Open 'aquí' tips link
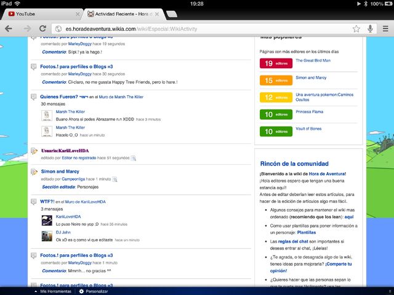This screenshot has height=295, width=394. pos(349,217)
